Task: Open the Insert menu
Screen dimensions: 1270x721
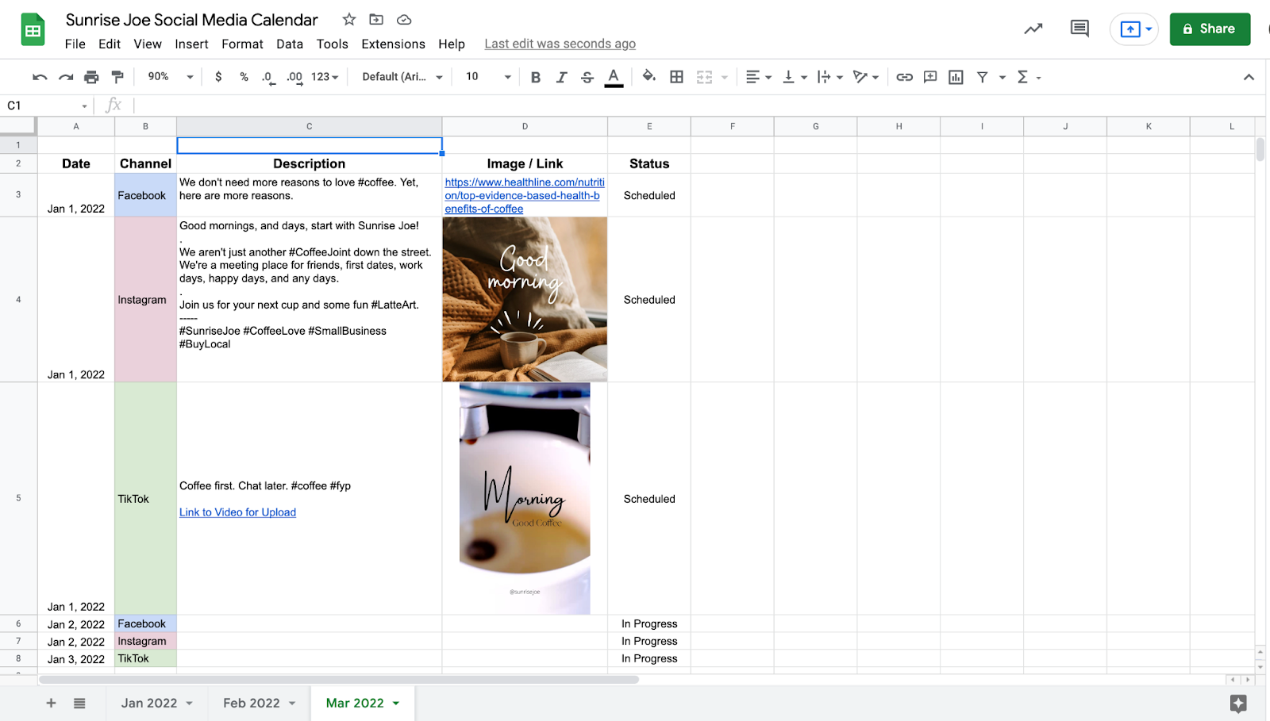Action: [191, 44]
